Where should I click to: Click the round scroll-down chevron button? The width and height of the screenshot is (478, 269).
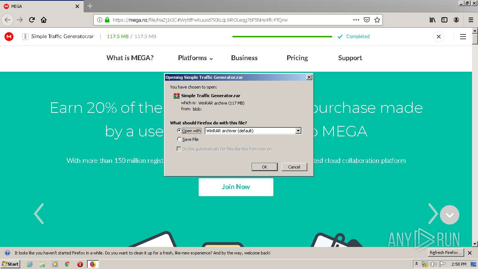(450, 215)
